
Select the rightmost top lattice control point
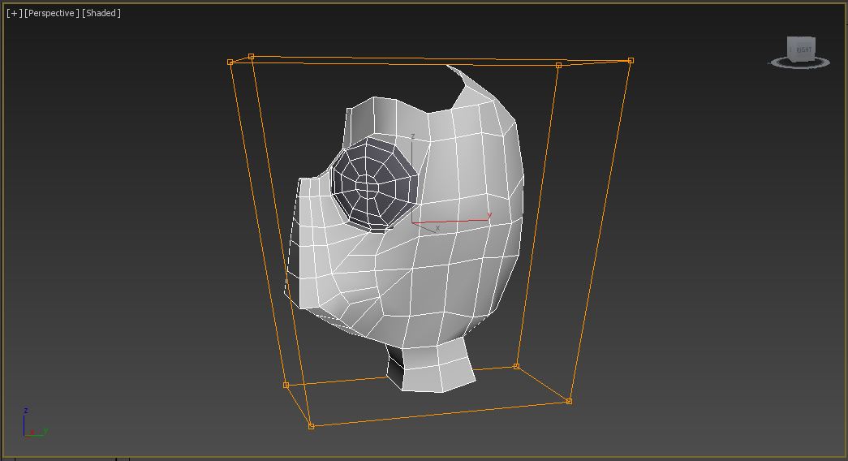tap(631, 60)
